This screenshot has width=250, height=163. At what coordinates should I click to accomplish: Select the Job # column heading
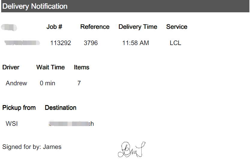click(x=54, y=27)
